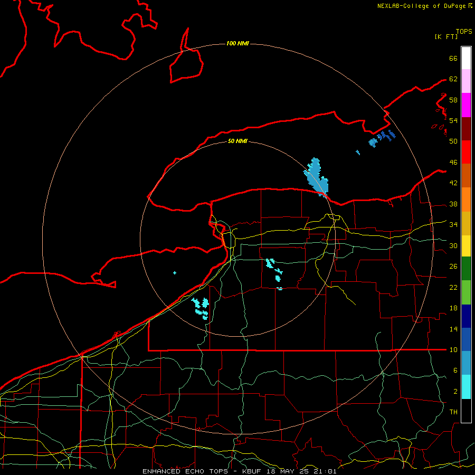This screenshot has width=475, height=475.
Task: Click the 42 legend value label
Action: tap(453, 183)
